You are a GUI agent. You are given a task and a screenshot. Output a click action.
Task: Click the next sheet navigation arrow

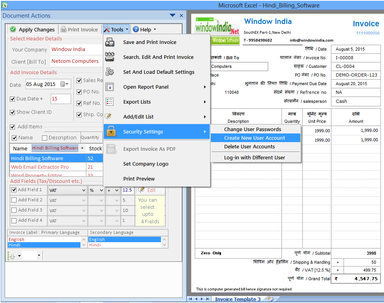click(202, 299)
